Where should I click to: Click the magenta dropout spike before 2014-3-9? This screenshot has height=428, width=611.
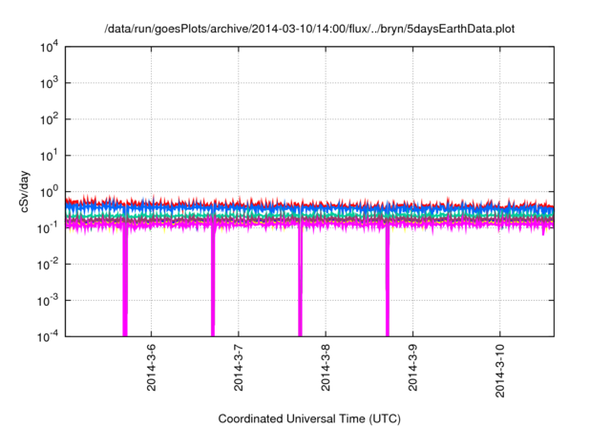(x=388, y=283)
